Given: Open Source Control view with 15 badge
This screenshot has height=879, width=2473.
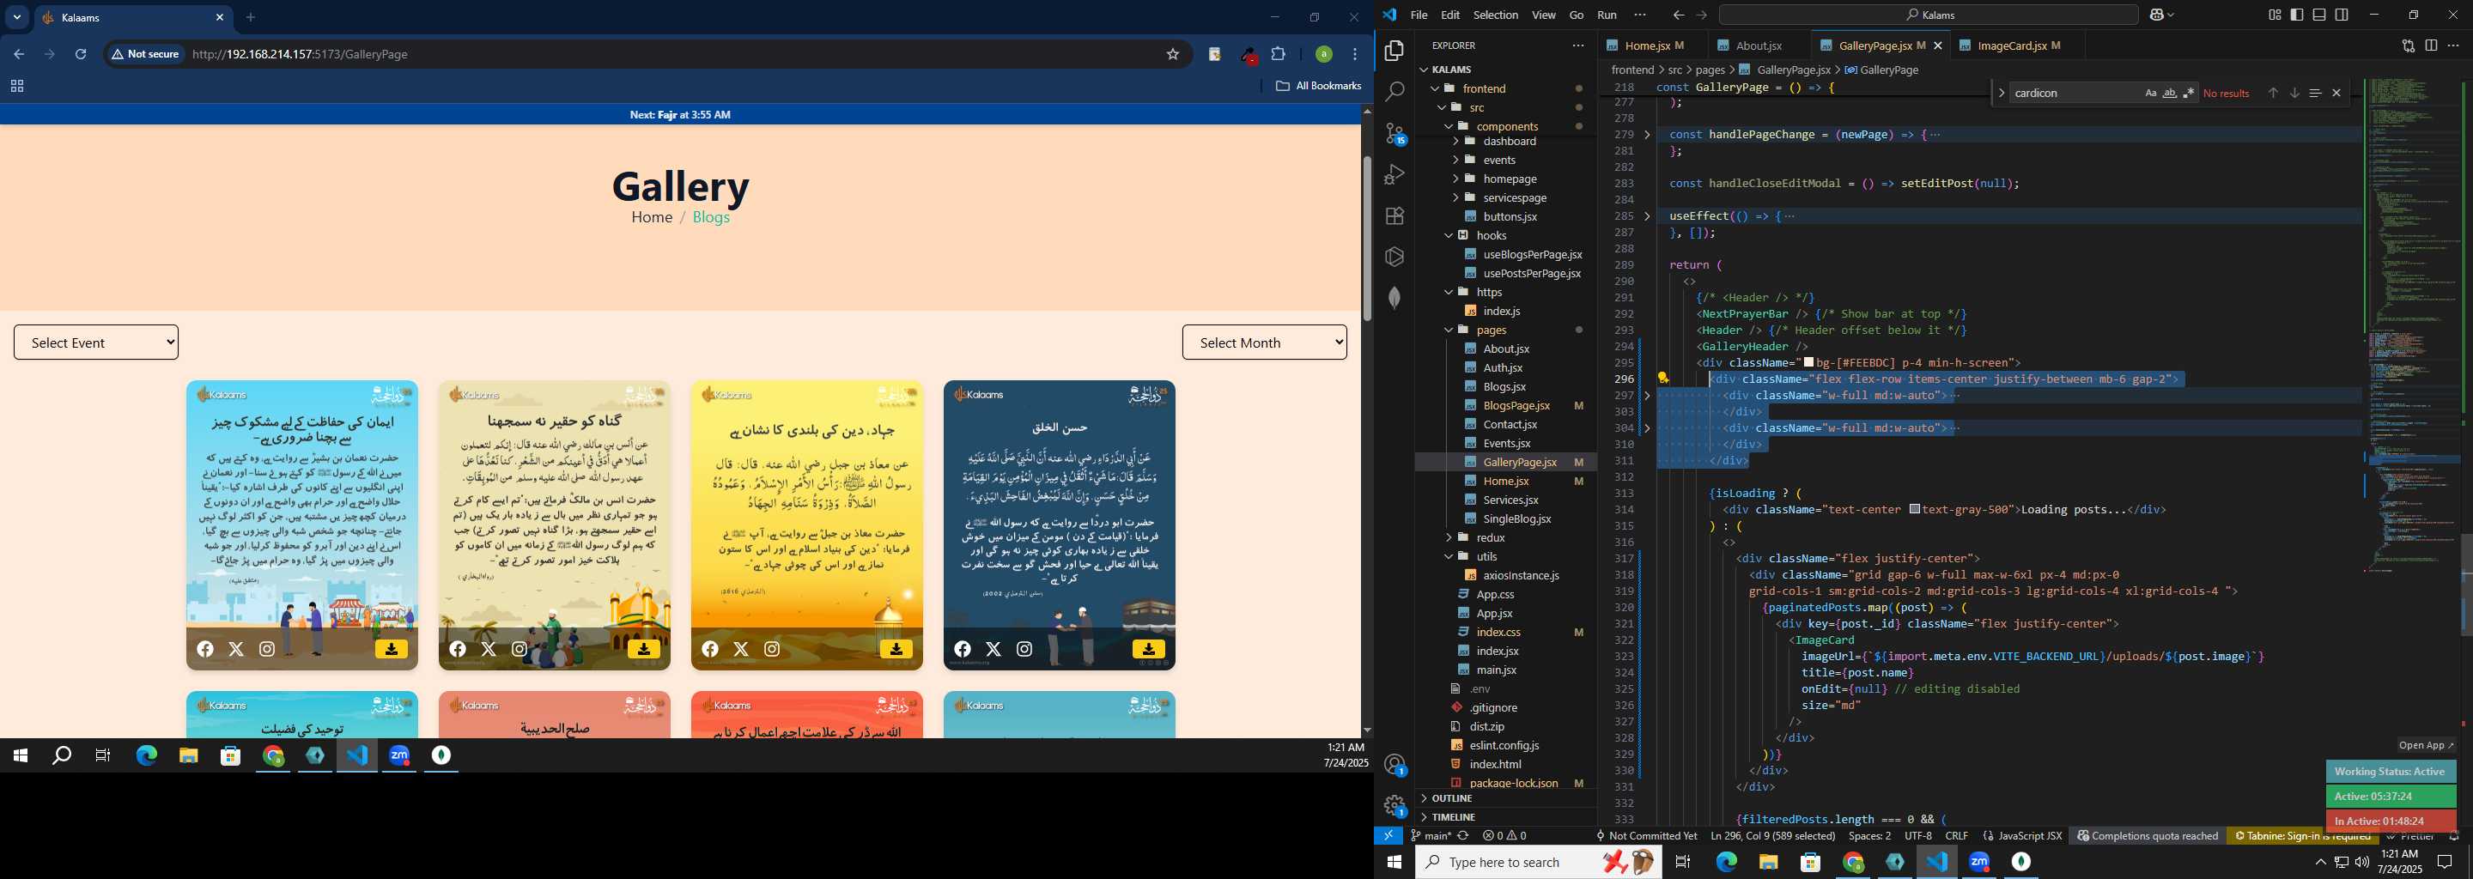Looking at the screenshot, I should [x=1394, y=133].
